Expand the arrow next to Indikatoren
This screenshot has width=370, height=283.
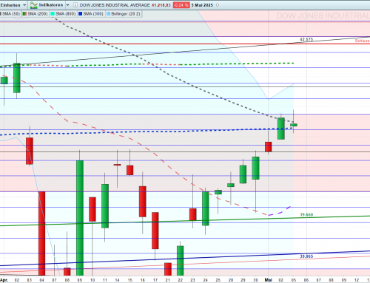[x=67, y=5]
